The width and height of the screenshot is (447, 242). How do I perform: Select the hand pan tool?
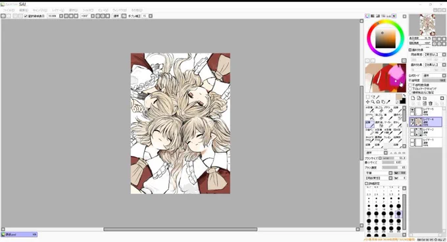click(x=383, y=102)
